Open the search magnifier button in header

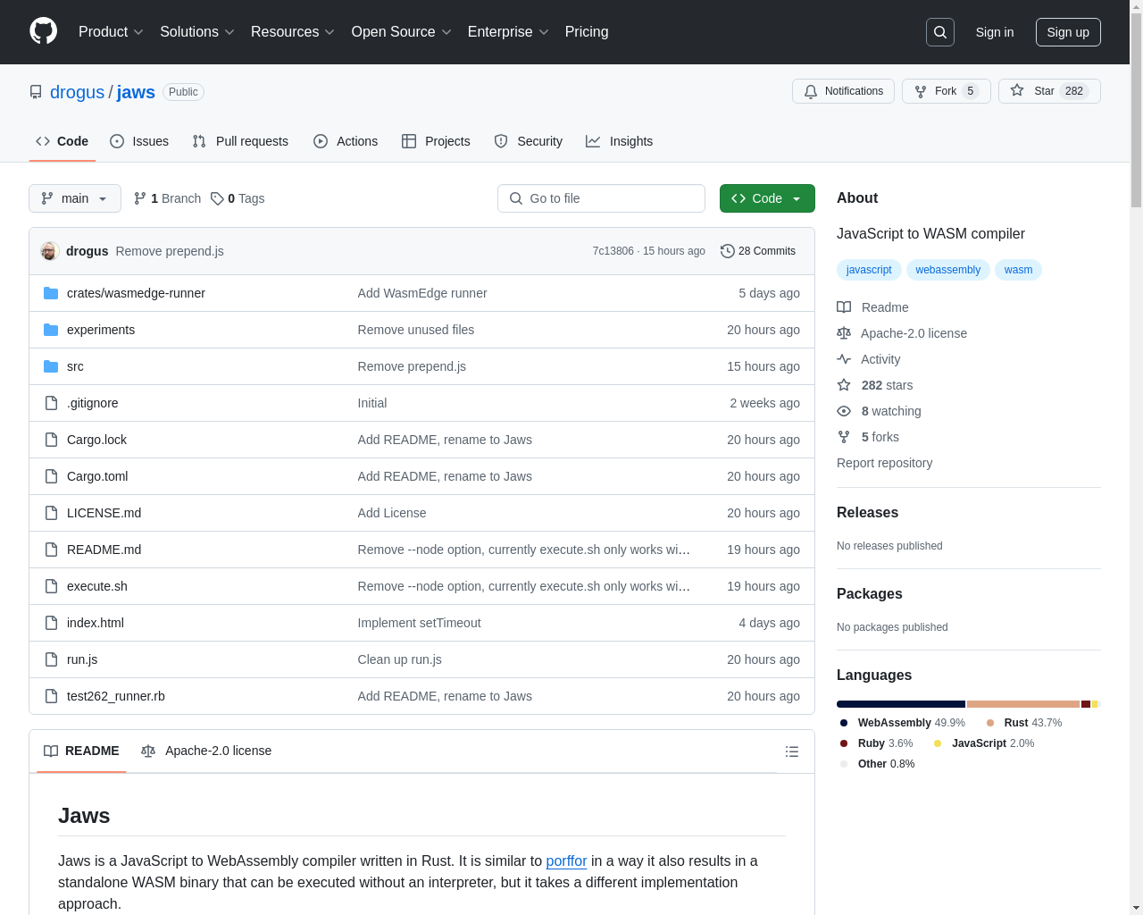[x=940, y=32]
